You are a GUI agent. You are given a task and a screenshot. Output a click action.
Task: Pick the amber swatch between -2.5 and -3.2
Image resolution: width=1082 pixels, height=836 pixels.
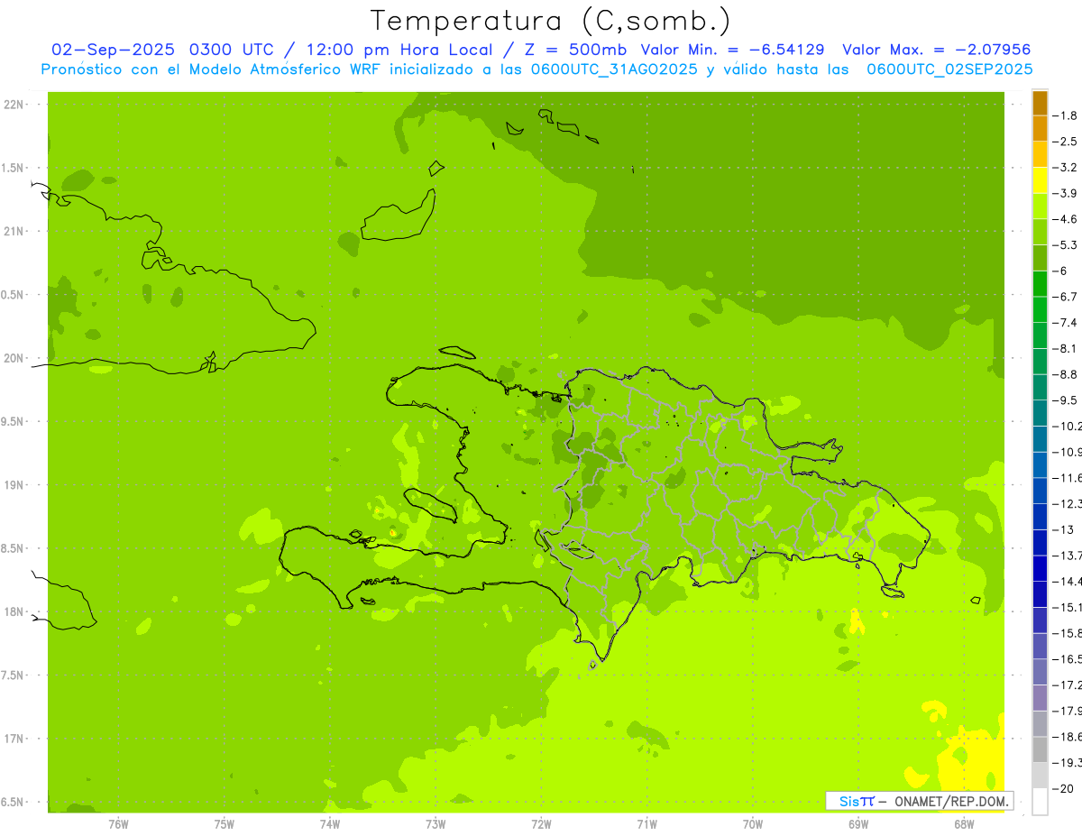[1040, 155]
